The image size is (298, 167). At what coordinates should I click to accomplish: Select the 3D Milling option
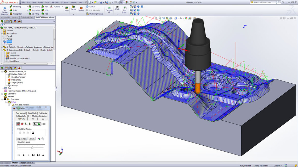pos(30,14)
